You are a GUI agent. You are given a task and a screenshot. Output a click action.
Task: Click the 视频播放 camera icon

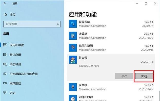click(x=5, y=83)
